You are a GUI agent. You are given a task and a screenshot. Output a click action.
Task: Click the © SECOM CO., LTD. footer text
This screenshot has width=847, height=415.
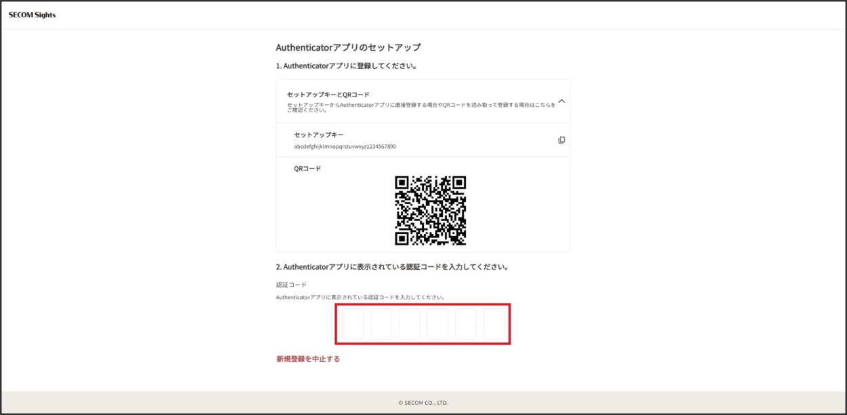click(423, 403)
